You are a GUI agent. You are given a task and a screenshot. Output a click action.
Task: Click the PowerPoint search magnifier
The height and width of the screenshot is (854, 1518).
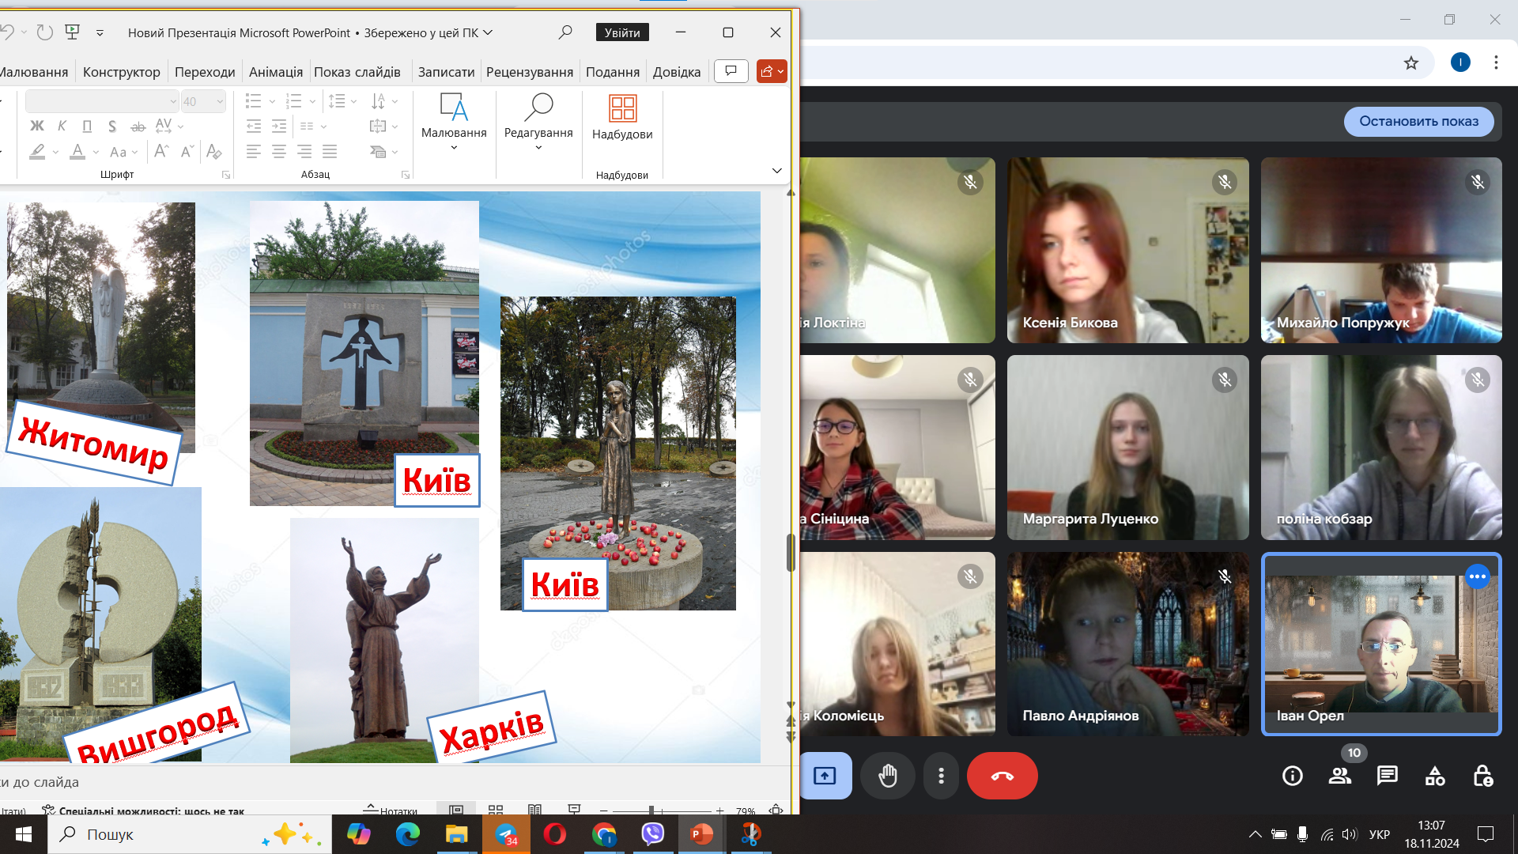pos(565,32)
